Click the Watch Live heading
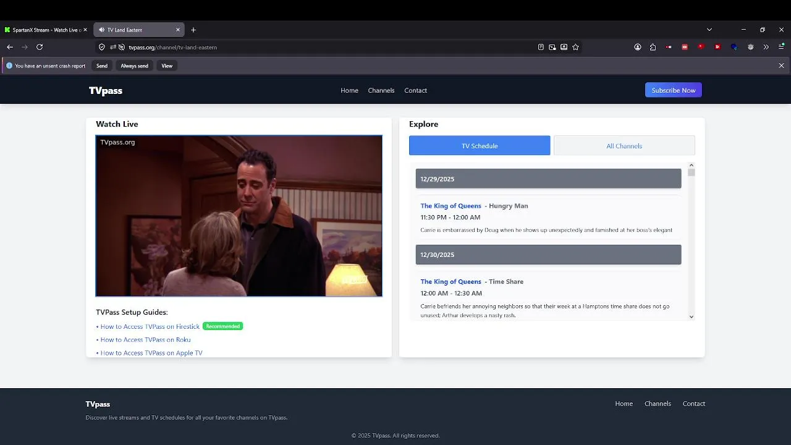The height and width of the screenshot is (445, 791). coord(117,124)
